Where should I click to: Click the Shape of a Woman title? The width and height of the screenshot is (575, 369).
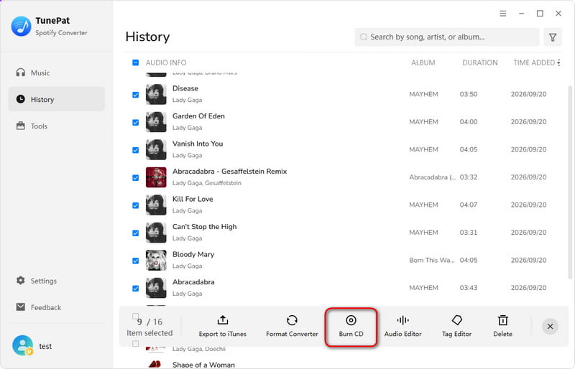pyautogui.click(x=203, y=365)
